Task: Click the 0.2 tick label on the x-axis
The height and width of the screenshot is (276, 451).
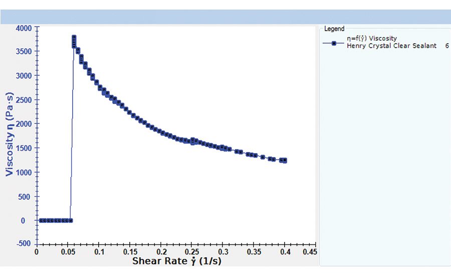Action: [x=161, y=252]
